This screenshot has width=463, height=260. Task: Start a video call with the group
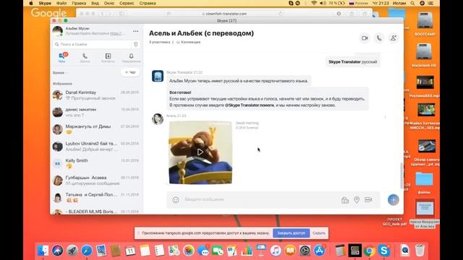365,38
